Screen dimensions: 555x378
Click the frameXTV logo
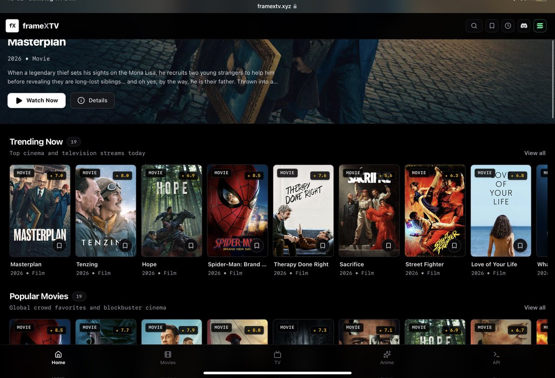tap(32, 26)
